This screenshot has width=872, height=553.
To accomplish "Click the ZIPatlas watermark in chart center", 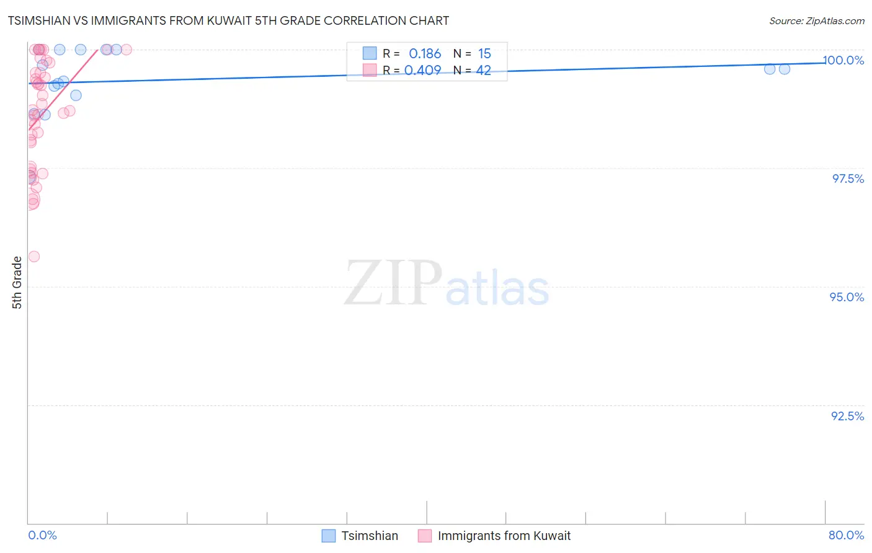I will (x=447, y=284).
